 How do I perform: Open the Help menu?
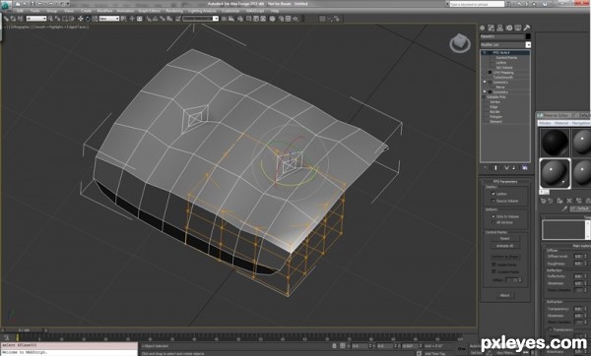pyautogui.click(x=275, y=11)
